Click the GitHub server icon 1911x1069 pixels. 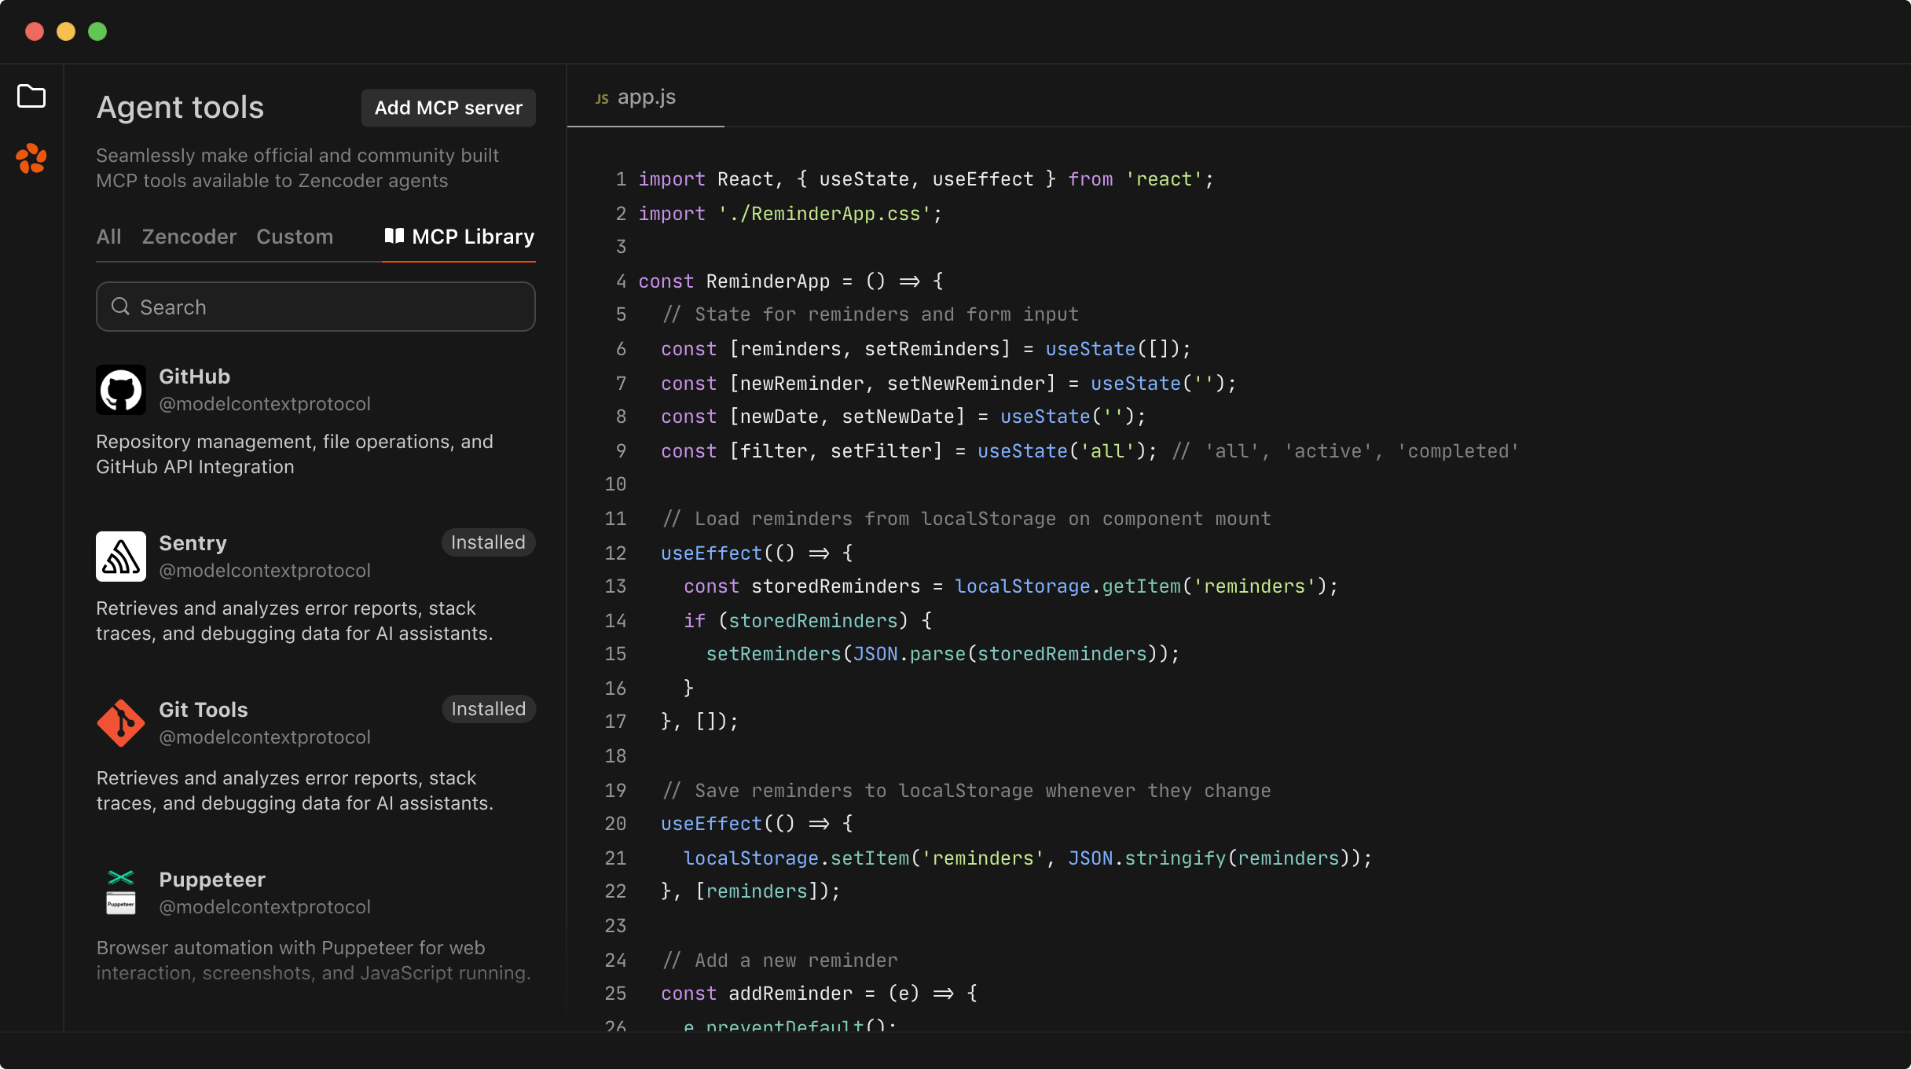[x=120, y=389]
